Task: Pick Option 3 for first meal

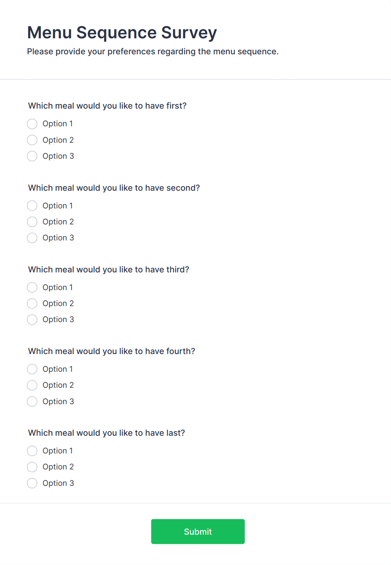Action: (32, 156)
